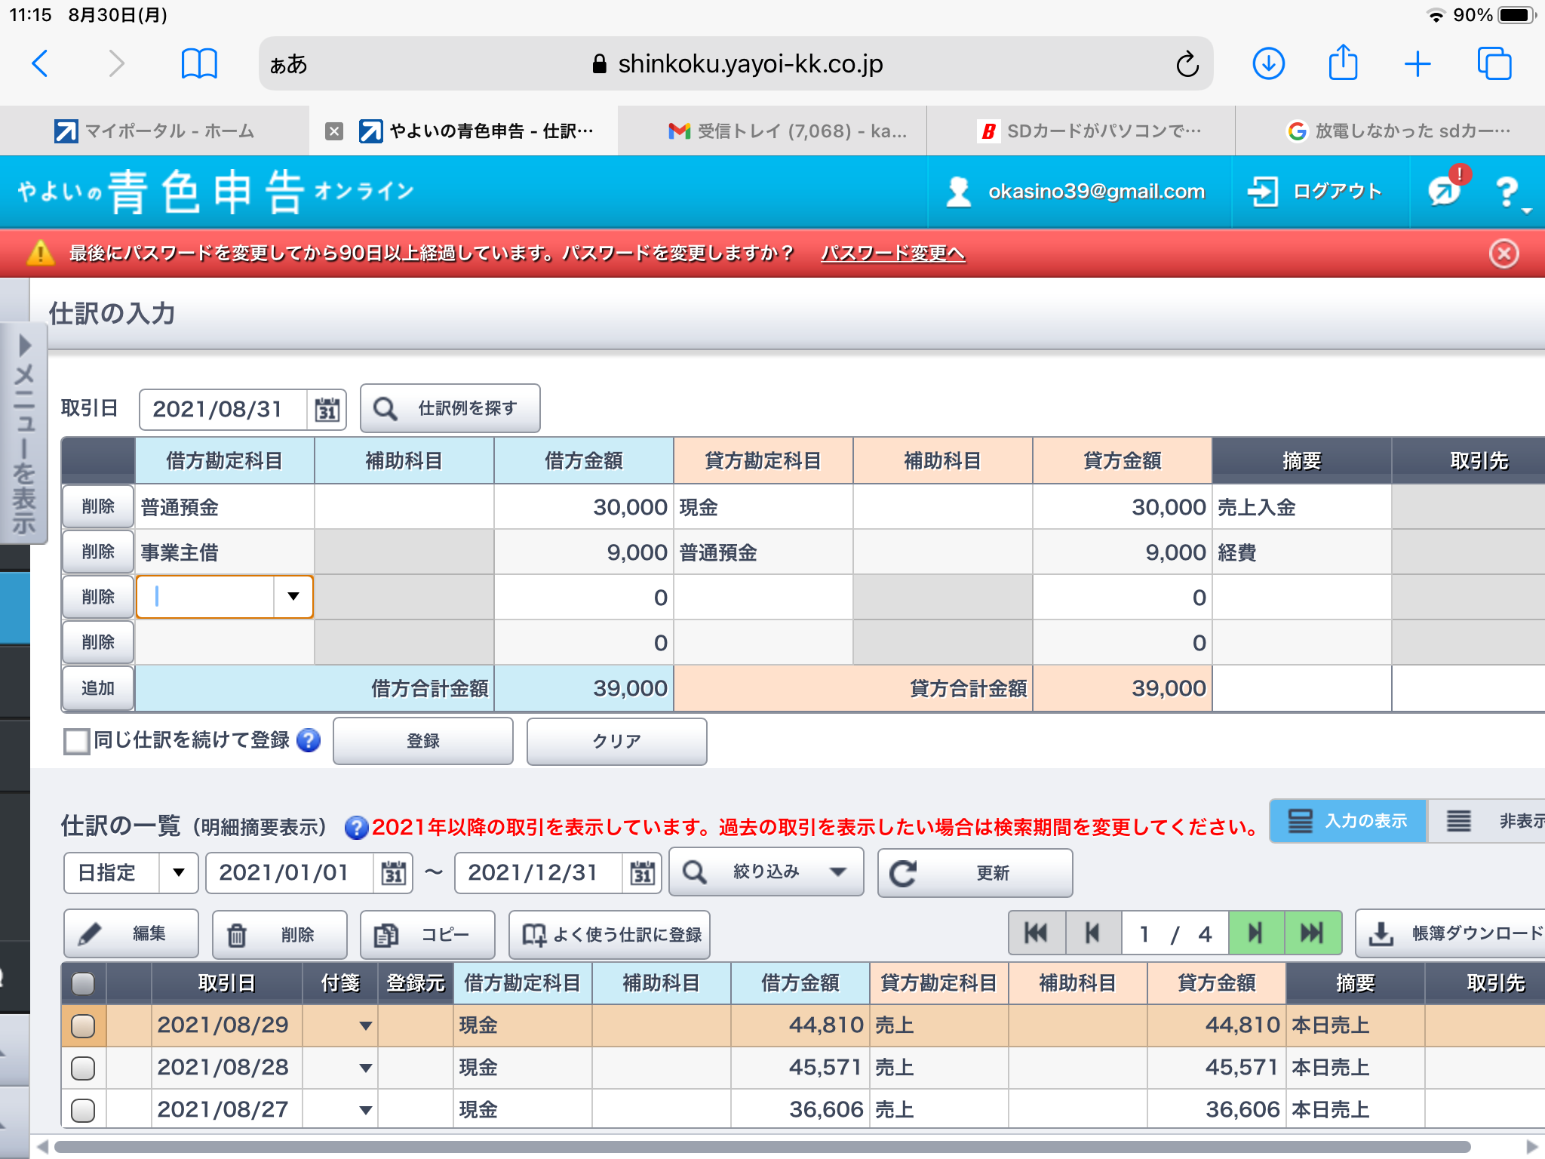
Task: Expand the 絞り込み filter dropdown
Action: pos(766,872)
